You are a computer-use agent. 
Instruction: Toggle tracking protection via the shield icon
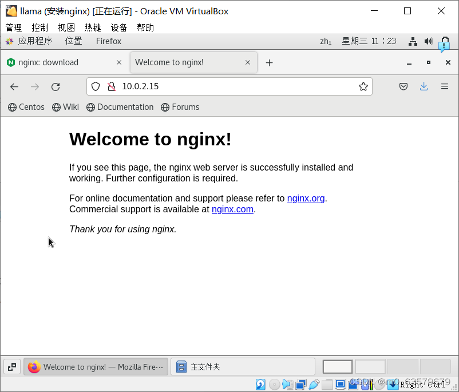[x=96, y=86]
